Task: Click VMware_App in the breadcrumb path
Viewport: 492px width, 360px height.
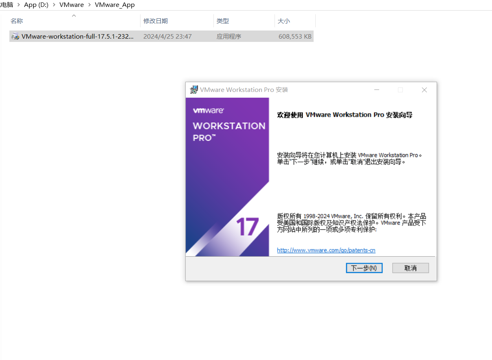Action: [114, 5]
